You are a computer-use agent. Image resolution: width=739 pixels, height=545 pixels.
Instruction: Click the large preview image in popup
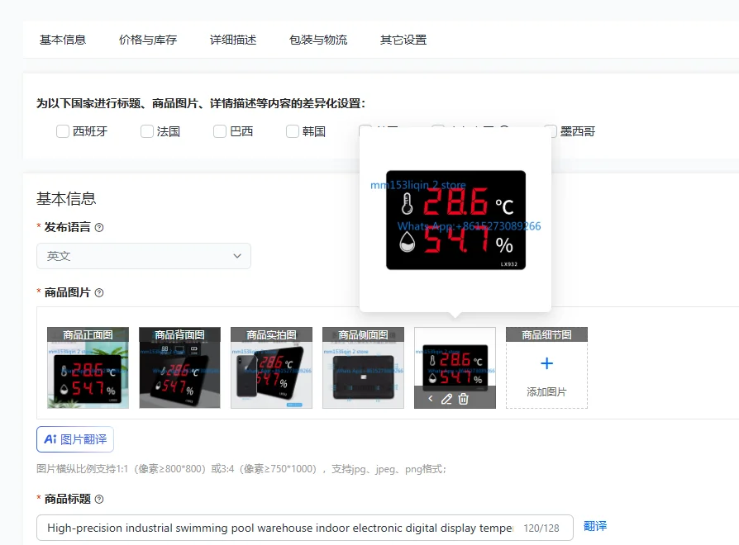pyautogui.click(x=455, y=220)
